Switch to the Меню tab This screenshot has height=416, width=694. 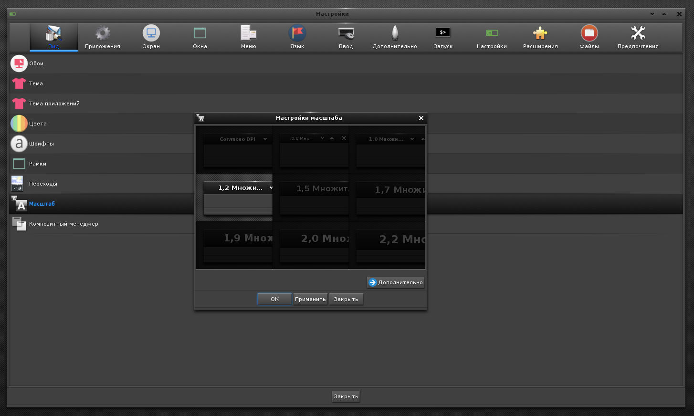click(x=249, y=37)
